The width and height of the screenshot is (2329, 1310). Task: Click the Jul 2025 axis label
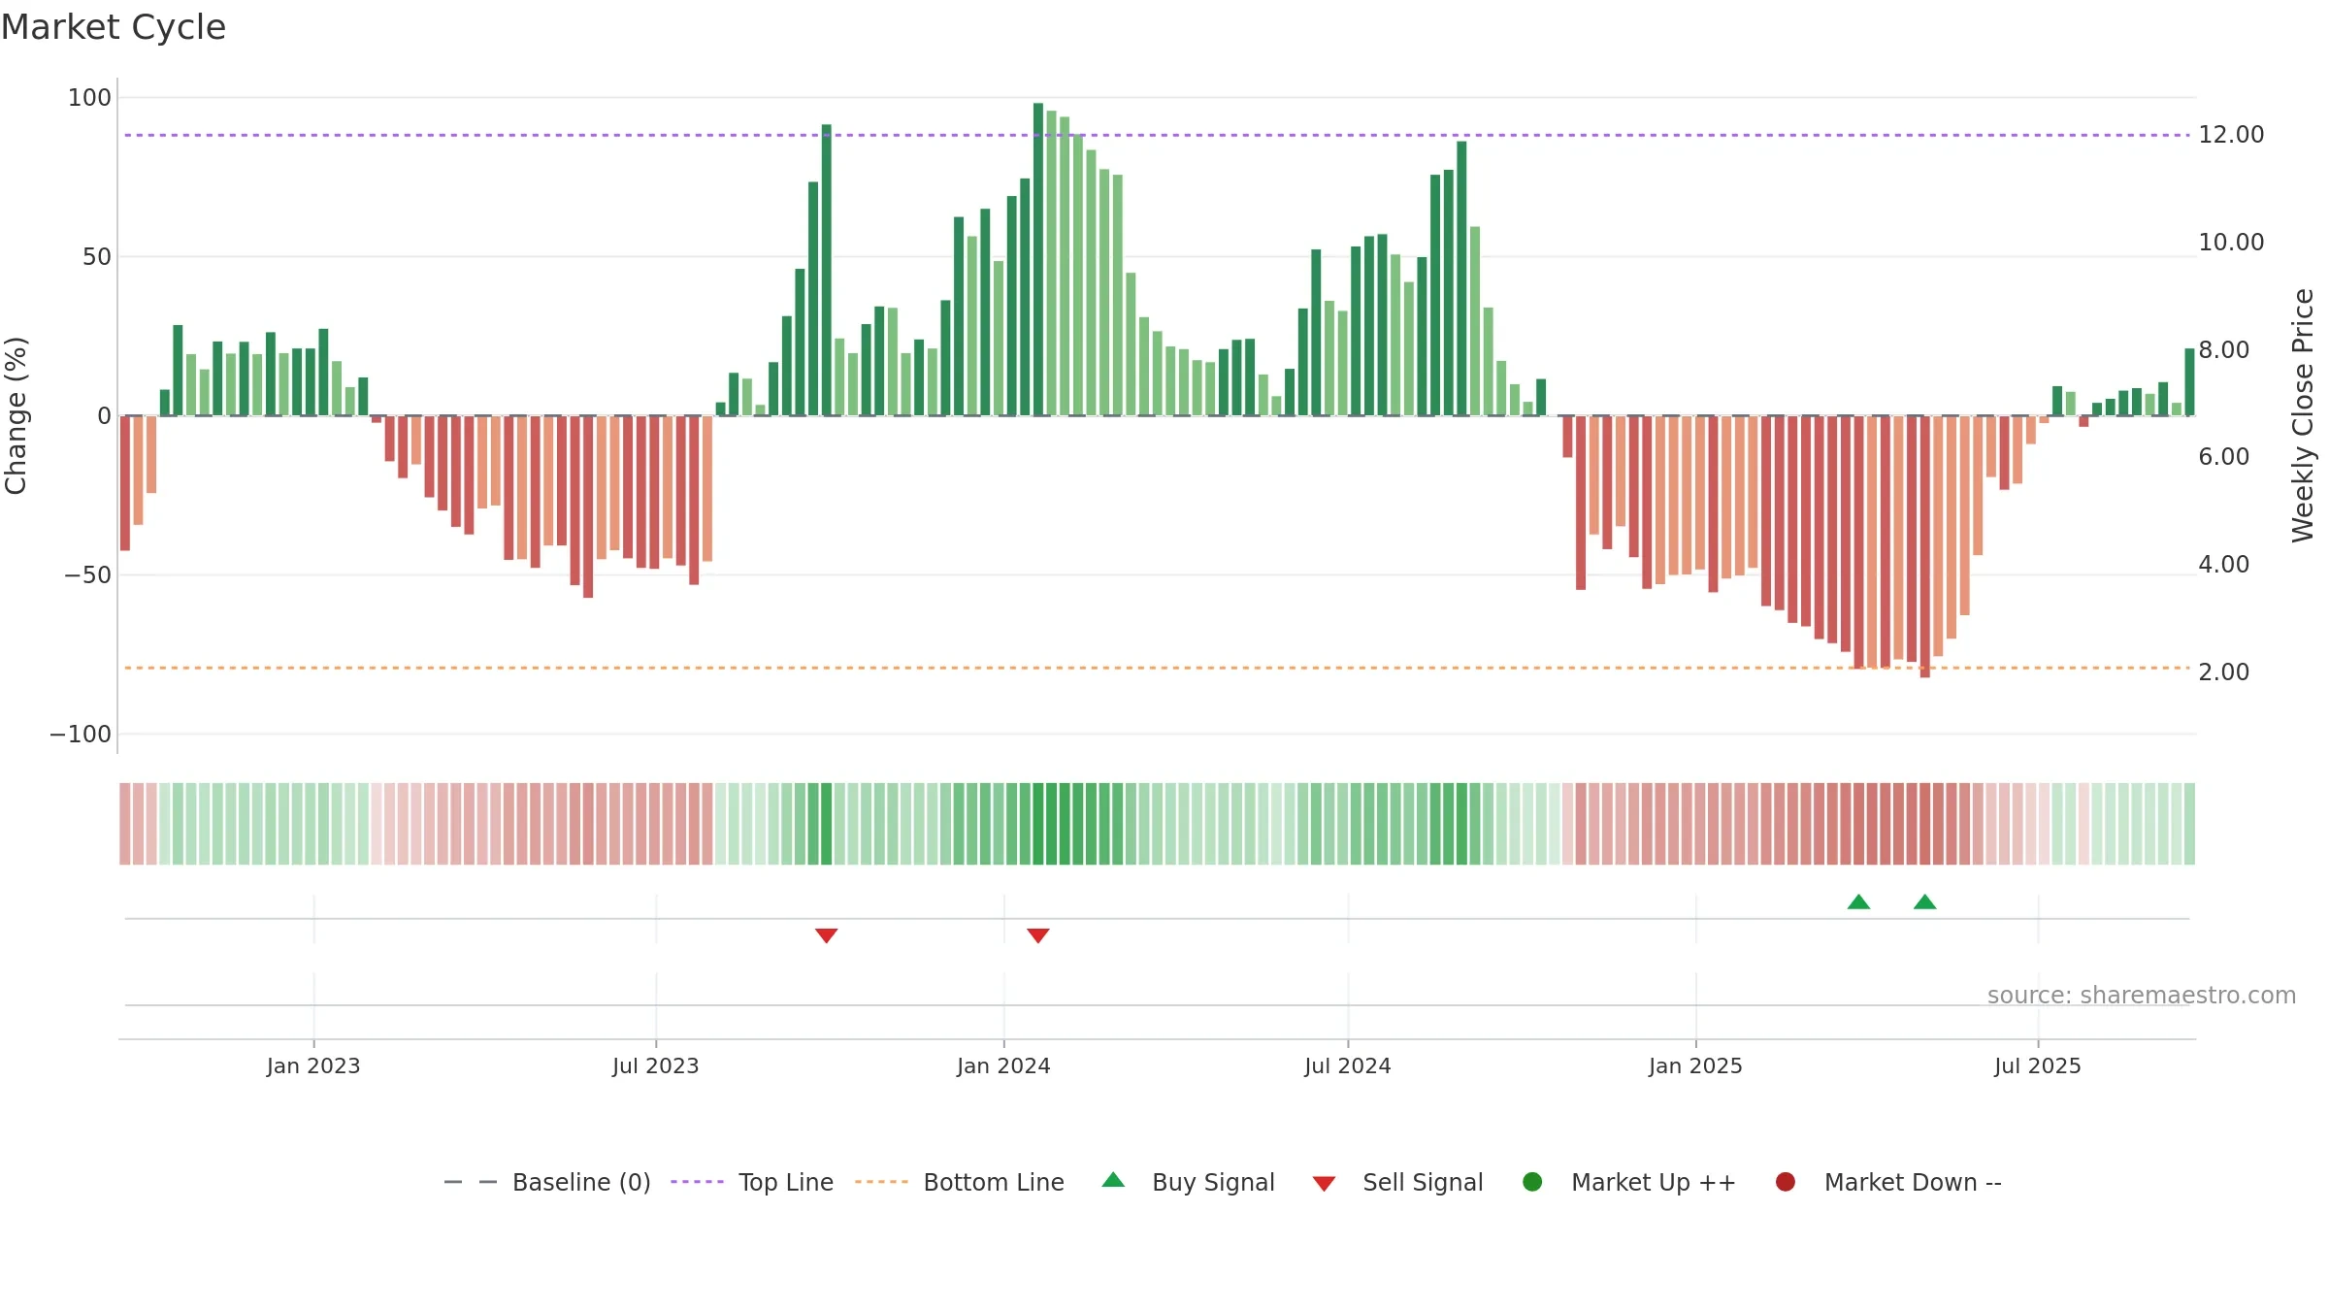pos(2038,1065)
